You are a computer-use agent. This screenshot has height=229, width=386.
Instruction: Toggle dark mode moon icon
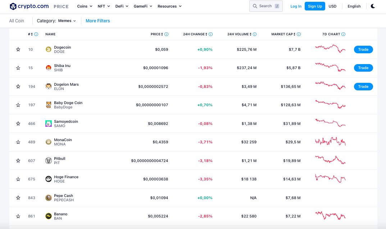(373, 6)
